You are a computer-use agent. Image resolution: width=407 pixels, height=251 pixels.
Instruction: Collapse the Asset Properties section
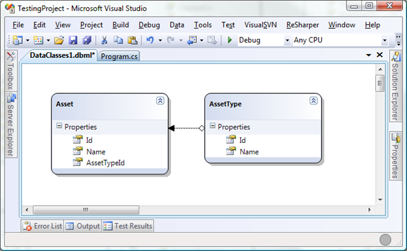[59, 126]
